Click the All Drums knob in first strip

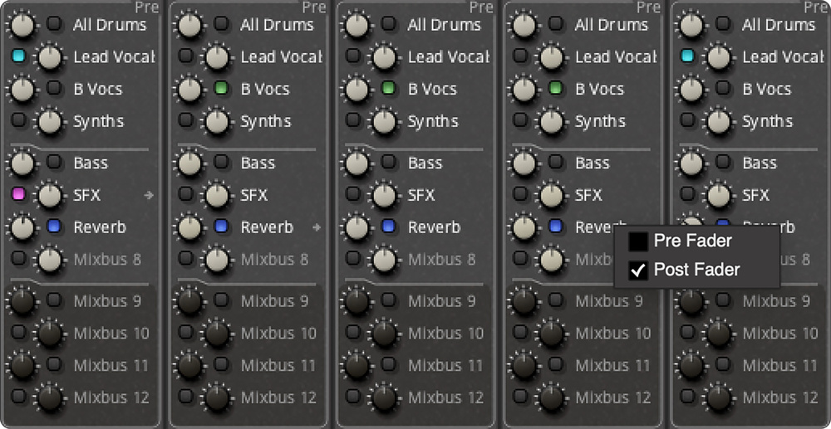click(22, 25)
